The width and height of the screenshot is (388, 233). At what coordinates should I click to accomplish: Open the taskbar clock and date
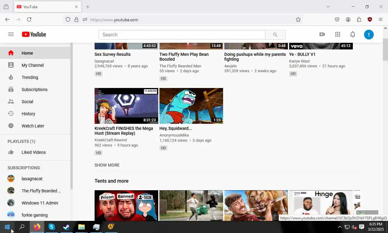point(376,227)
